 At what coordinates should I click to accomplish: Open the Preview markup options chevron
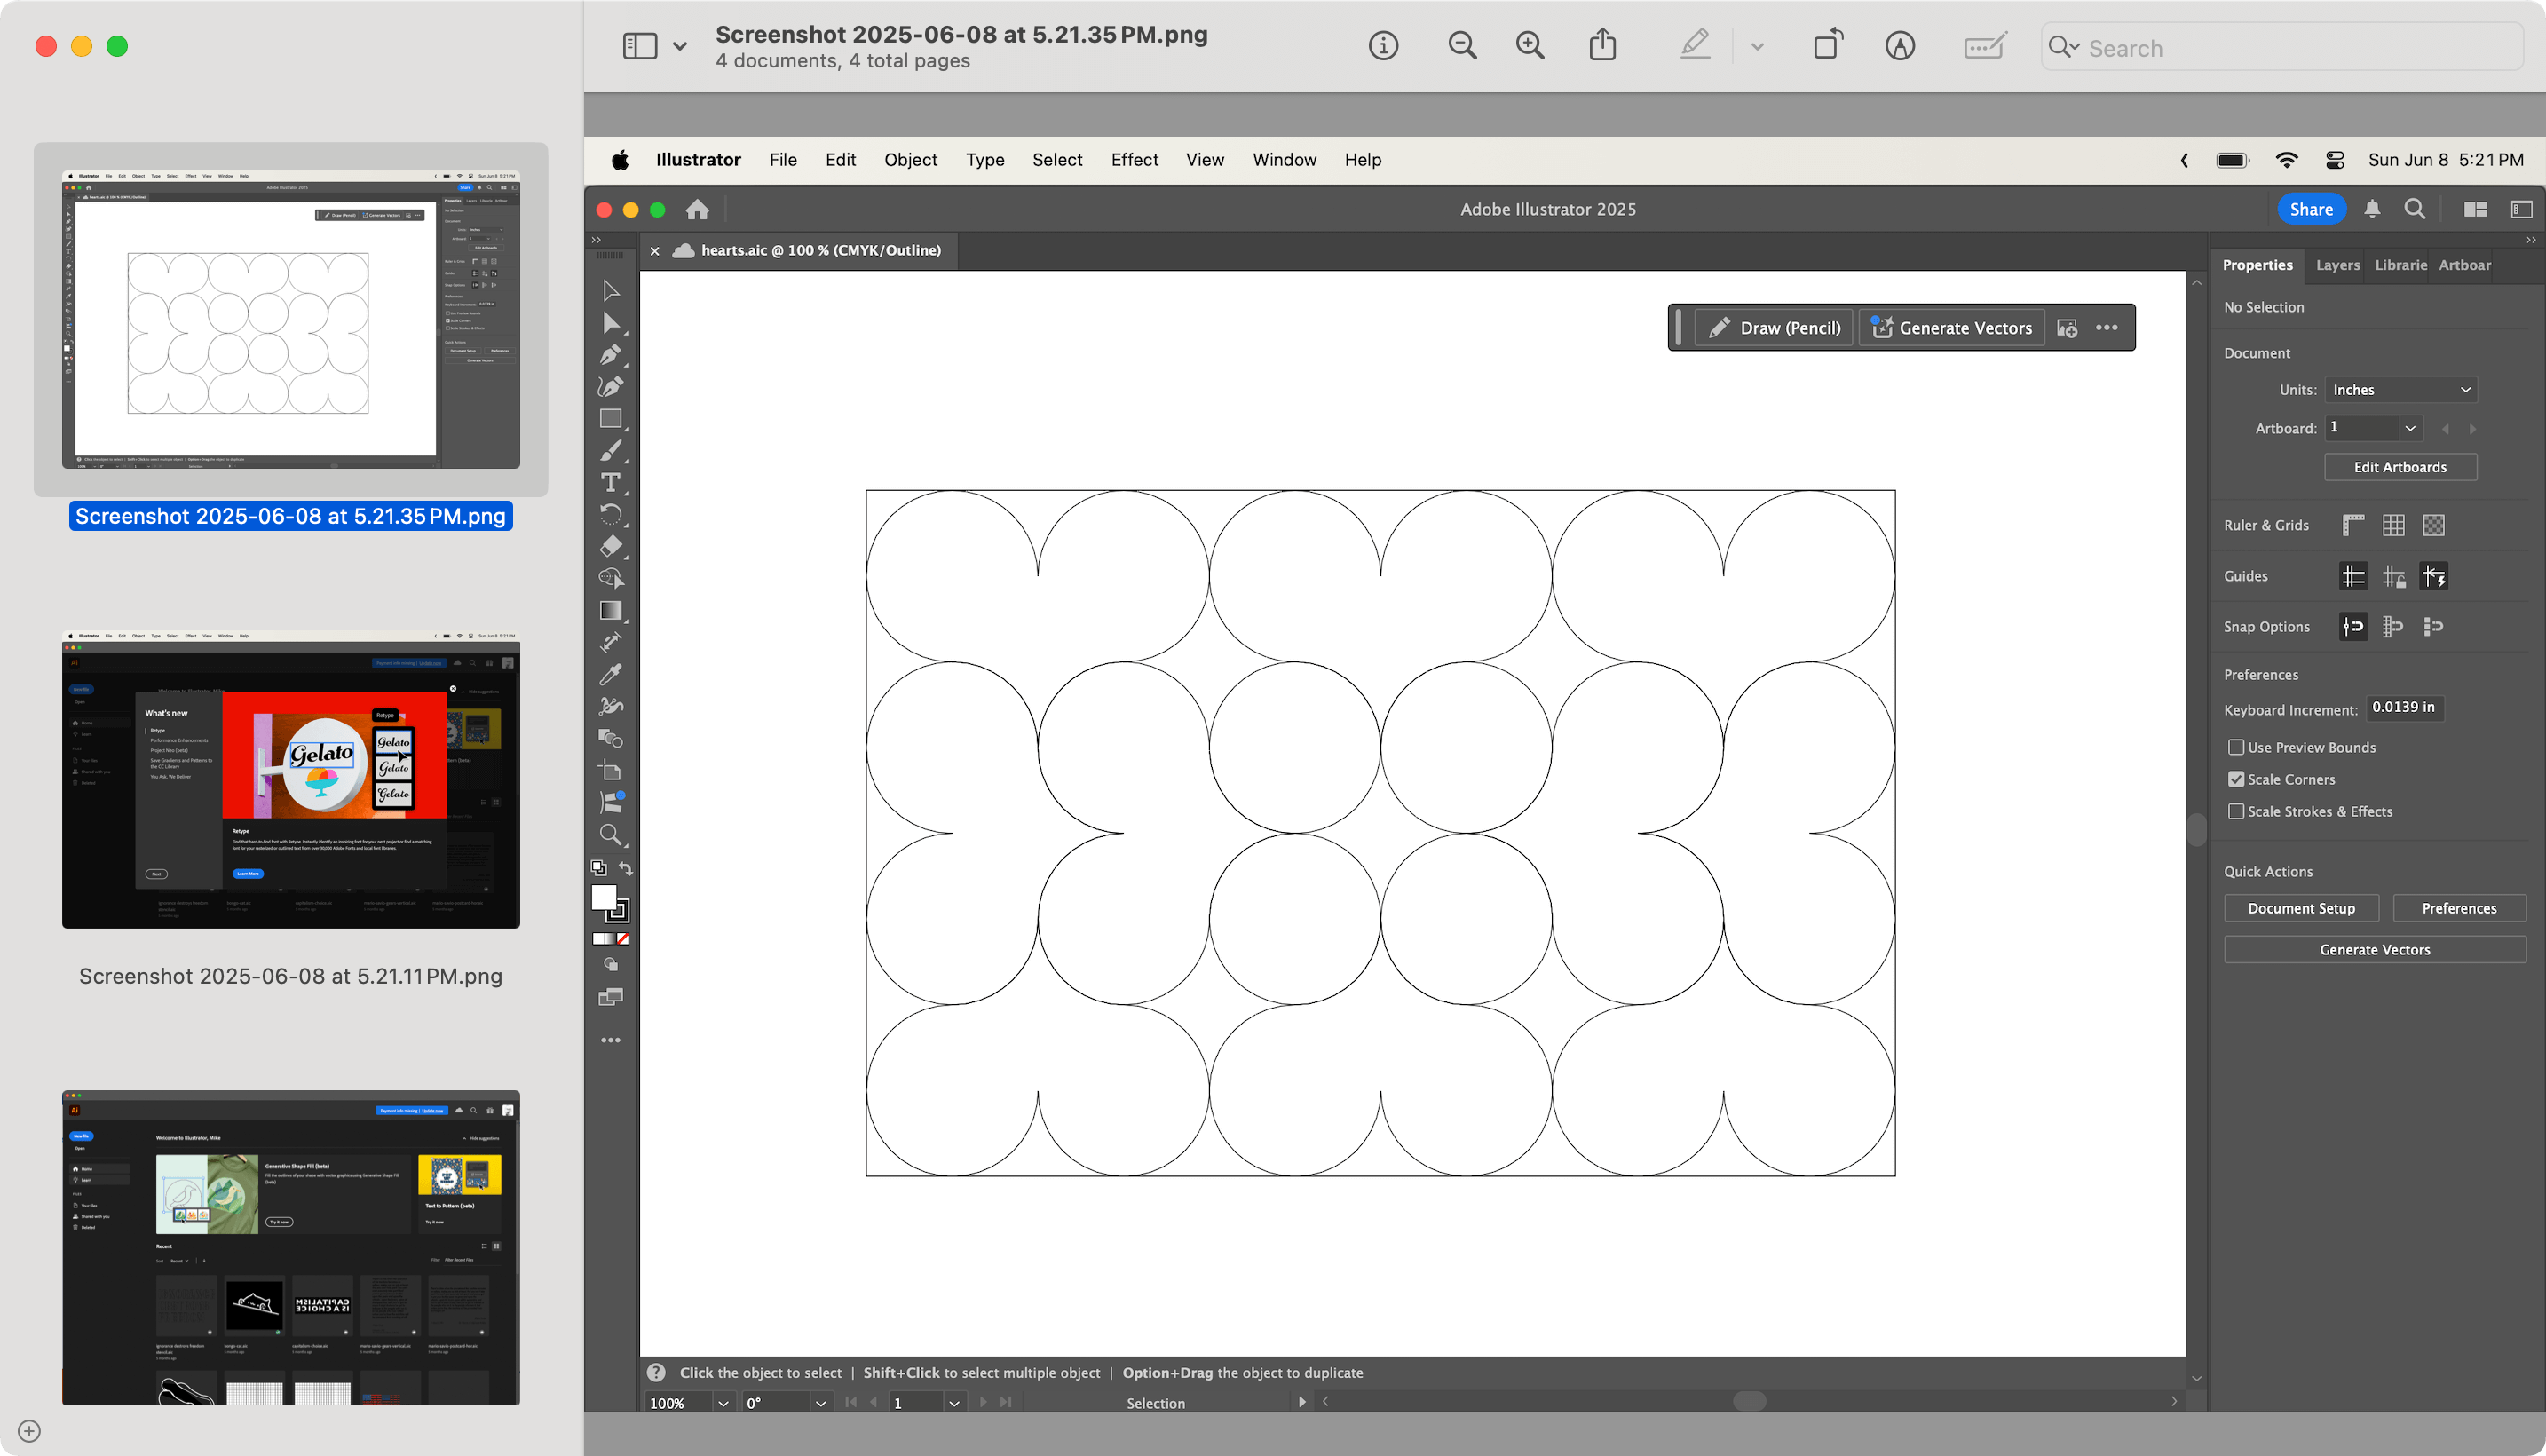pyautogui.click(x=1756, y=46)
